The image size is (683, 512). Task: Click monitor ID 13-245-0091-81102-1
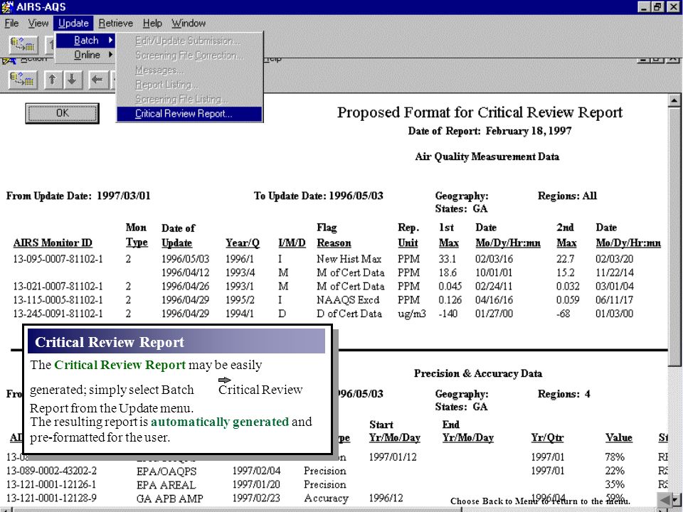click(x=58, y=314)
